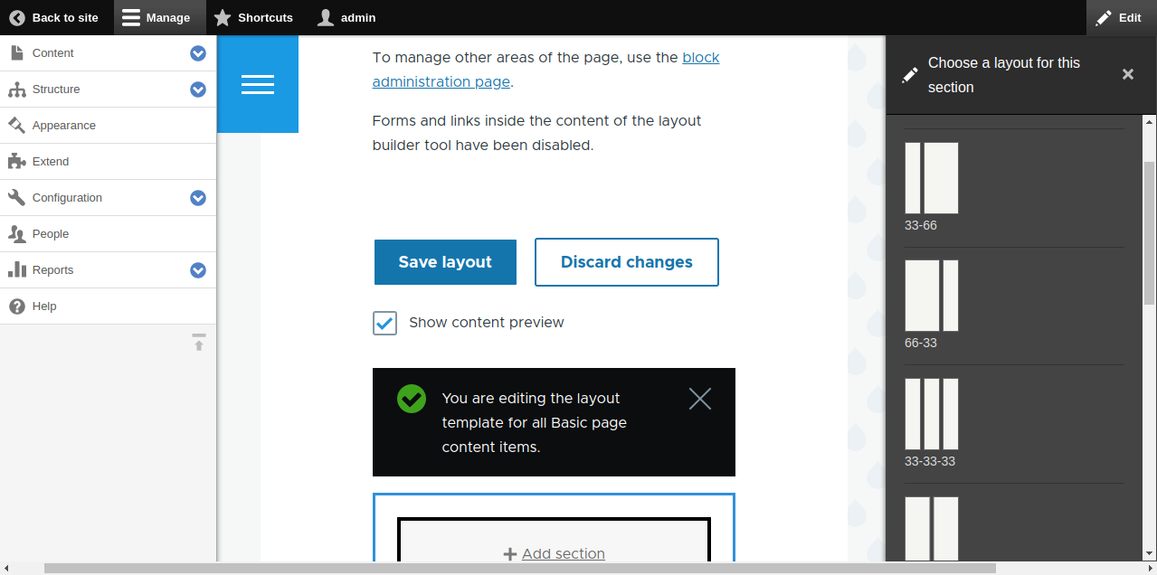Viewport: 1157px width, 575px height.
Task: Select the 66-33 layout thumbnail
Action: tap(932, 296)
